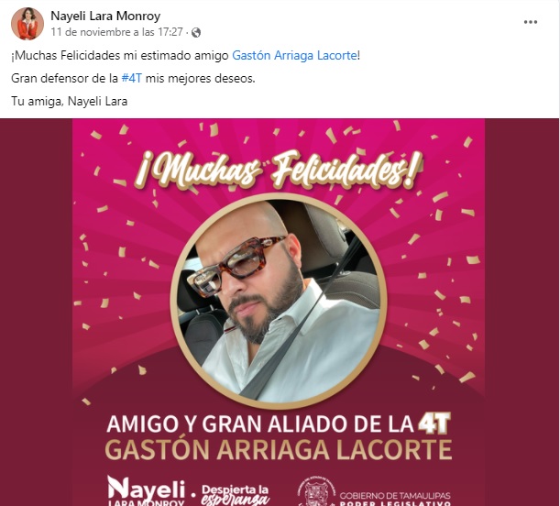Screen dimensions: 560x506
Task: Click the AMIGO Y GRAN ALIADO DE LA caption
Action: (260, 423)
